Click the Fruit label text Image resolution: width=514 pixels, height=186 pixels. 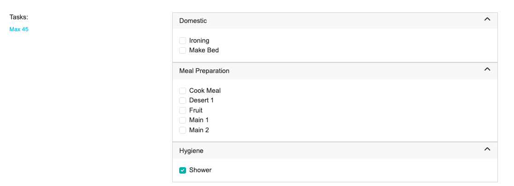pyautogui.click(x=196, y=111)
